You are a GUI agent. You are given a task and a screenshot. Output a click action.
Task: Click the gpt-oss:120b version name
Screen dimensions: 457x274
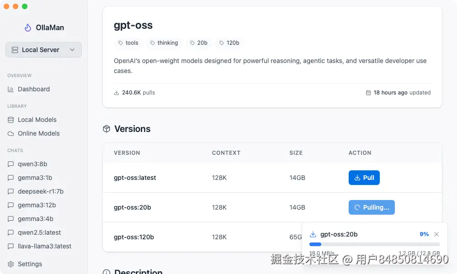click(134, 237)
